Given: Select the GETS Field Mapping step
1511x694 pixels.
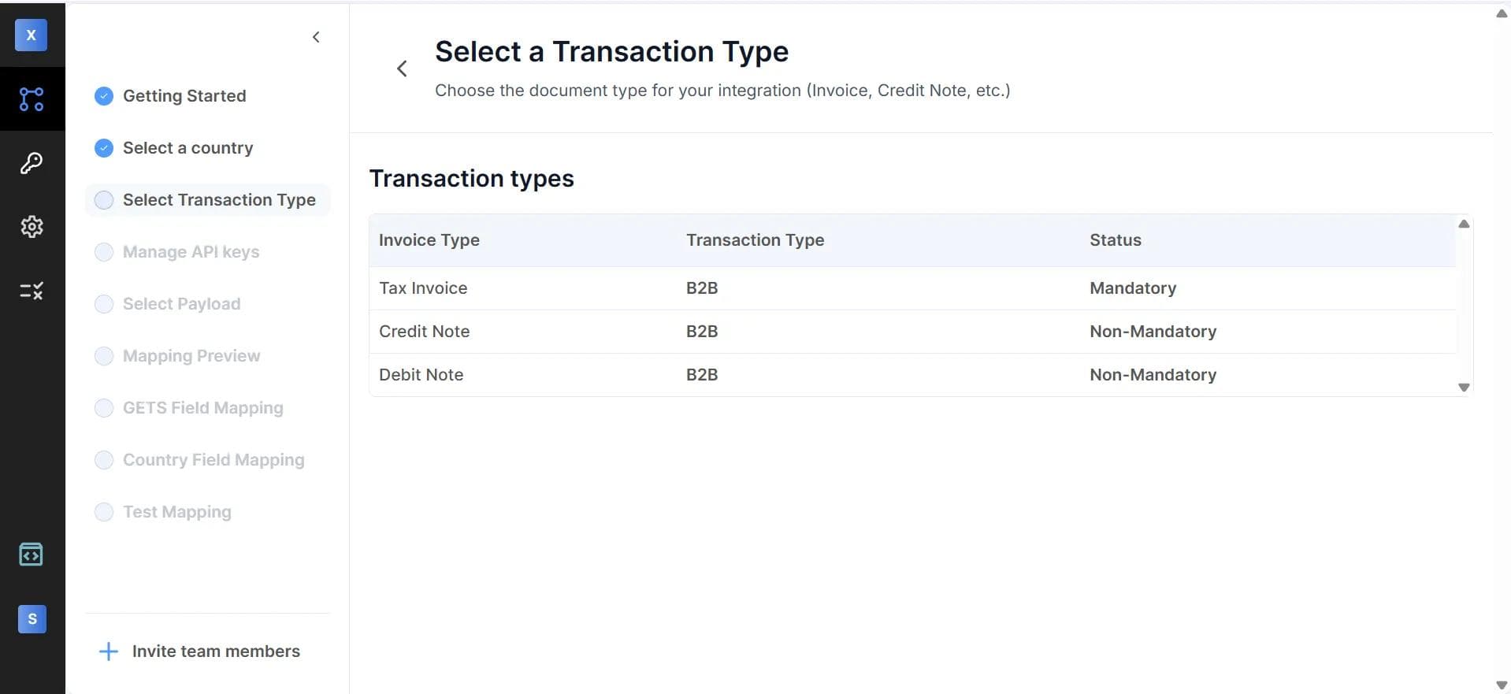Looking at the screenshot, I should [x=202, y=407].
